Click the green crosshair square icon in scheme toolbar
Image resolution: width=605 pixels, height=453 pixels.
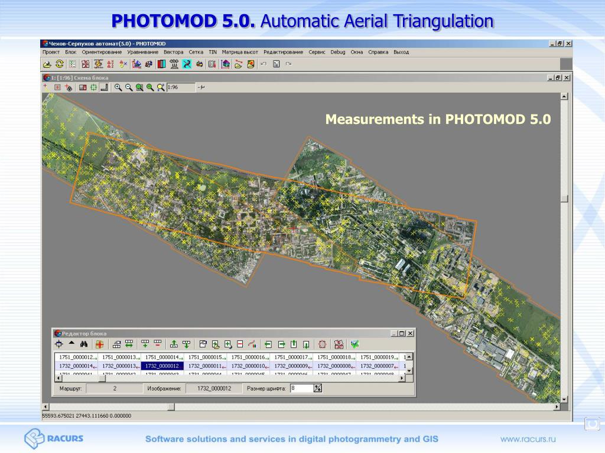pos(93,87)
